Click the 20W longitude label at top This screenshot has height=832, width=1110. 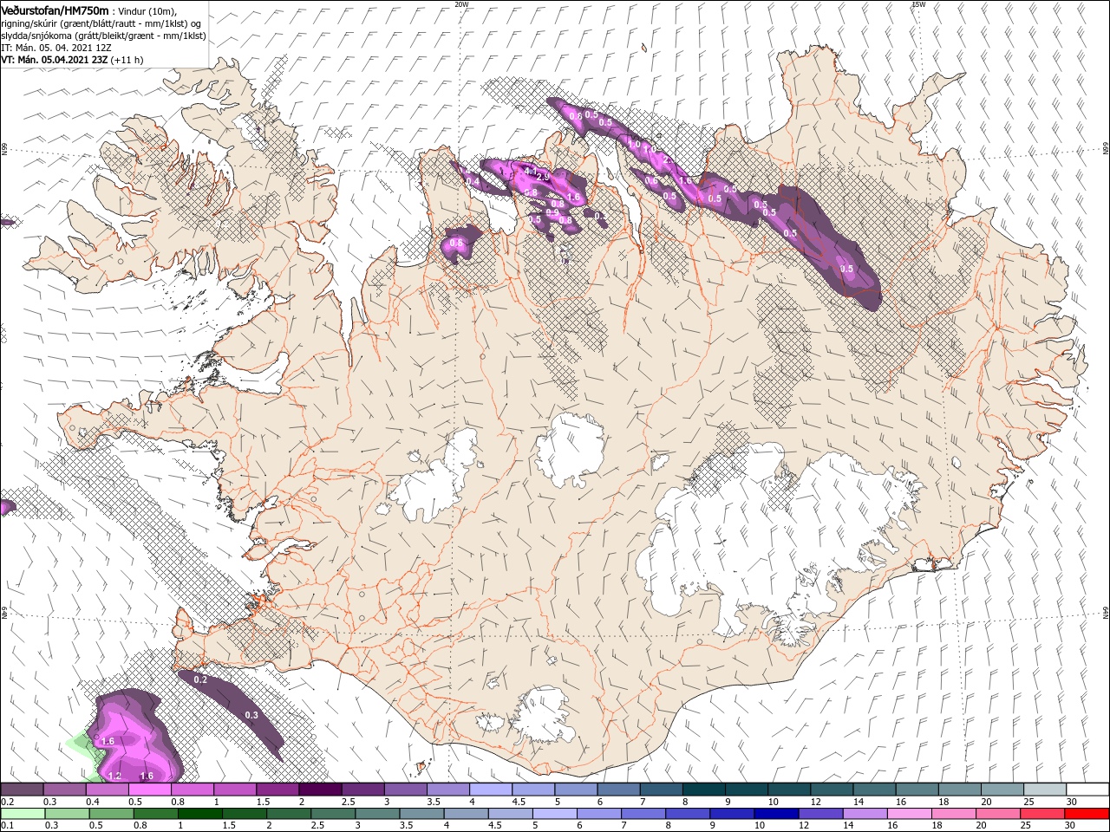(x=461, y=4)
